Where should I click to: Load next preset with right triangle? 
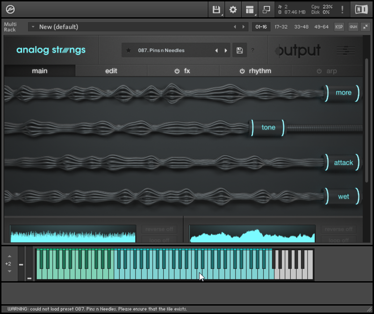(226, 51)
